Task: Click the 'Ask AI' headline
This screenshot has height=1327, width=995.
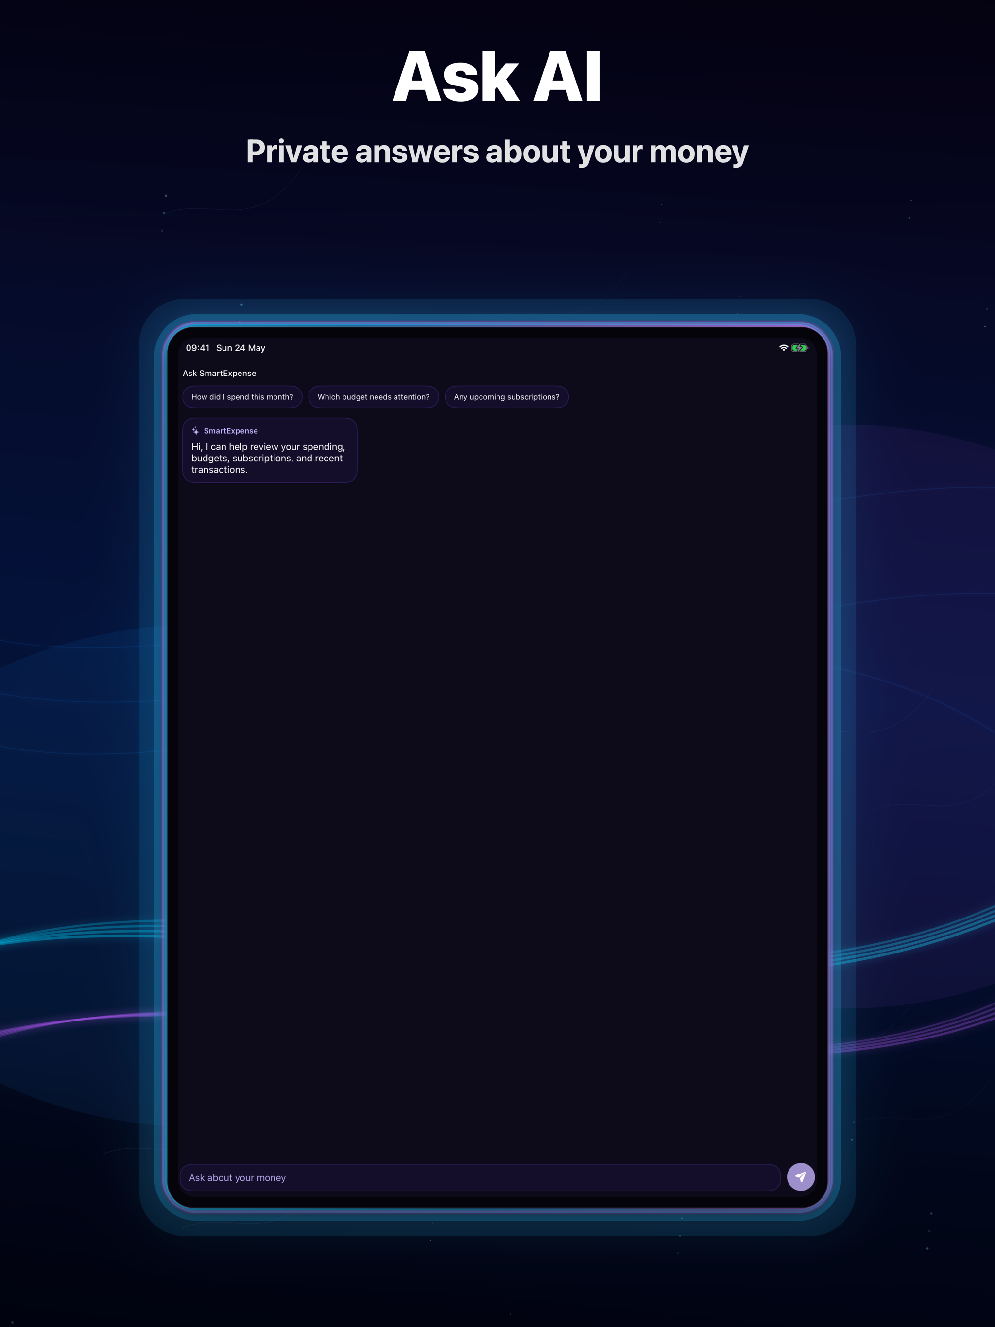Action: click(497, 77)
